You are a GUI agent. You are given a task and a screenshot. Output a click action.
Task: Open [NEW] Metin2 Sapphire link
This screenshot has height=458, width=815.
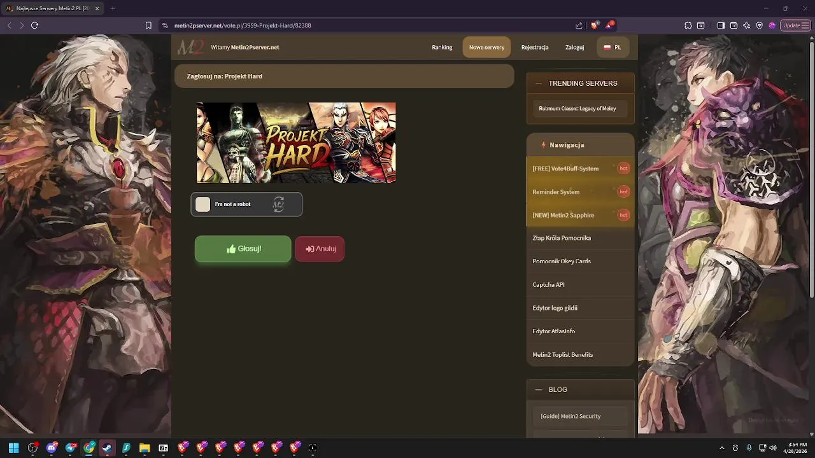pos(563,215)
